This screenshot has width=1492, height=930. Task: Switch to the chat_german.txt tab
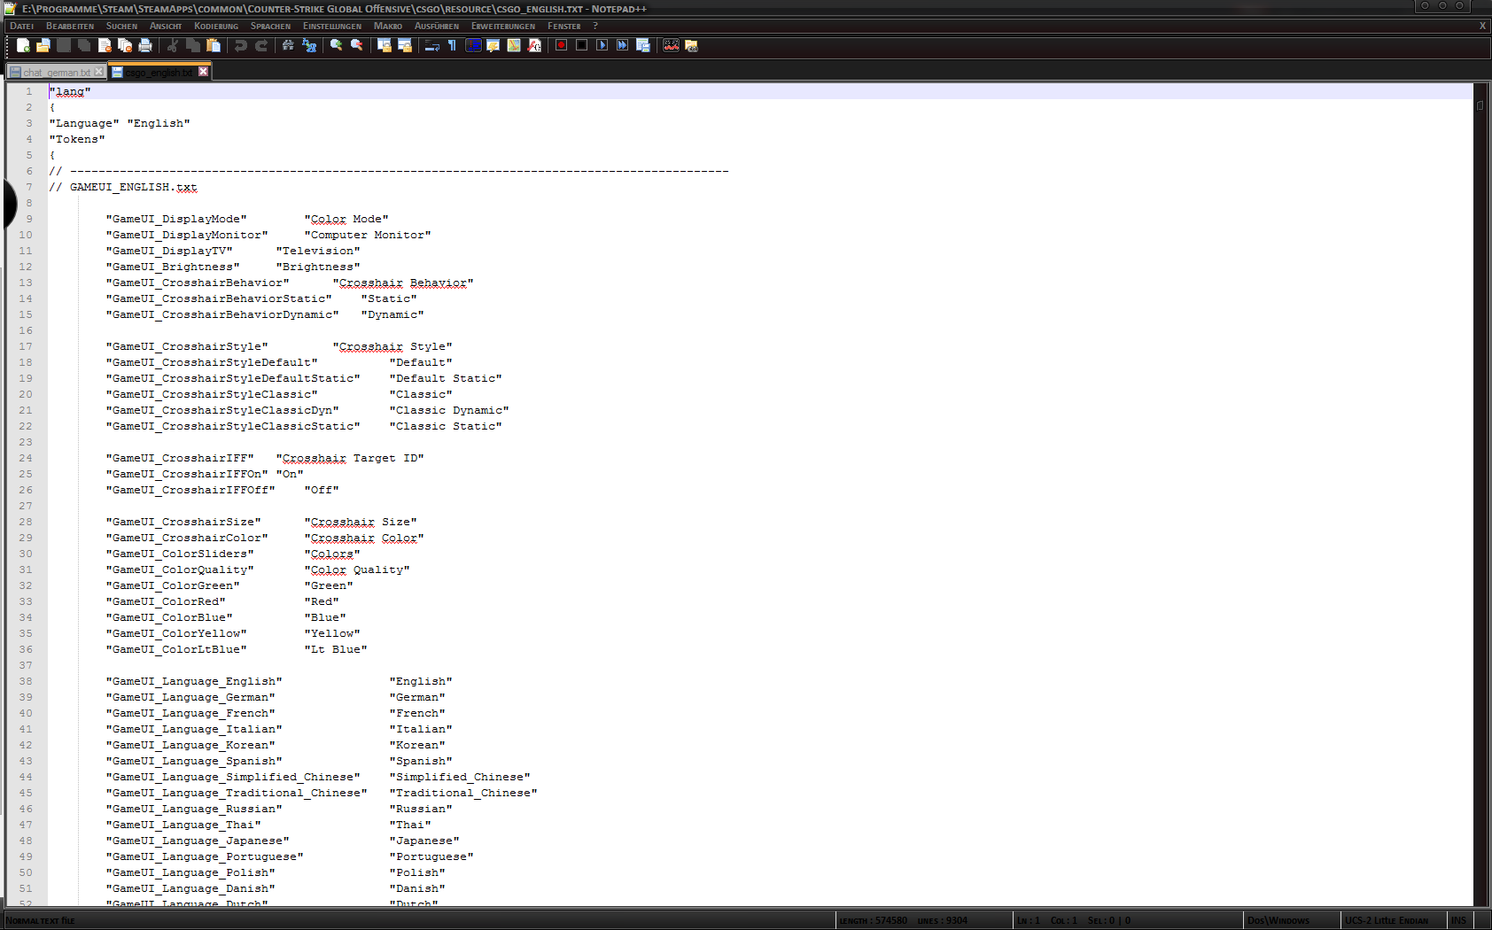coord(57,72)
